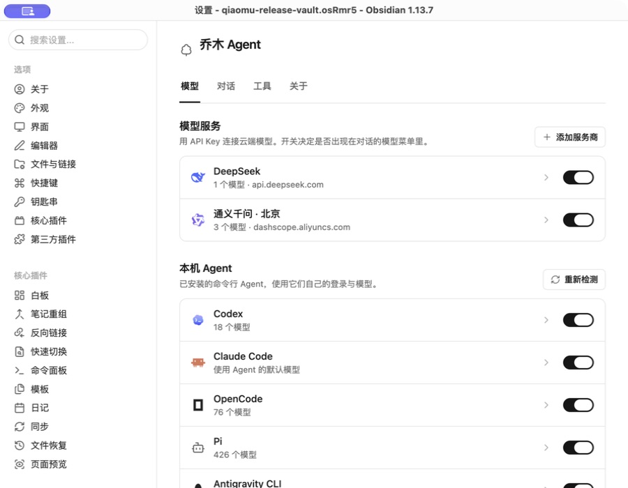Open 外观 settings from sidebar label
Screen dimensions: 628x488
pyautogui.click(x=40, y=108)
